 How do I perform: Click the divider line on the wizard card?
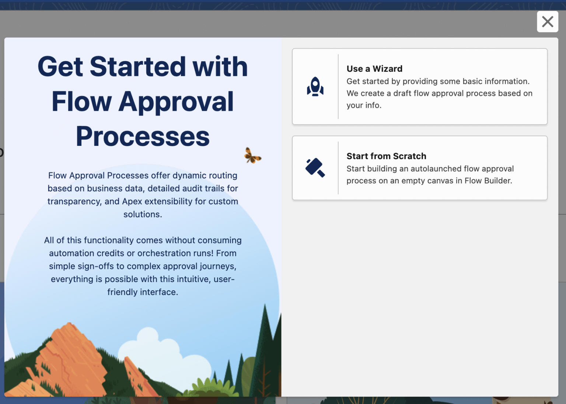click(338, 87)
